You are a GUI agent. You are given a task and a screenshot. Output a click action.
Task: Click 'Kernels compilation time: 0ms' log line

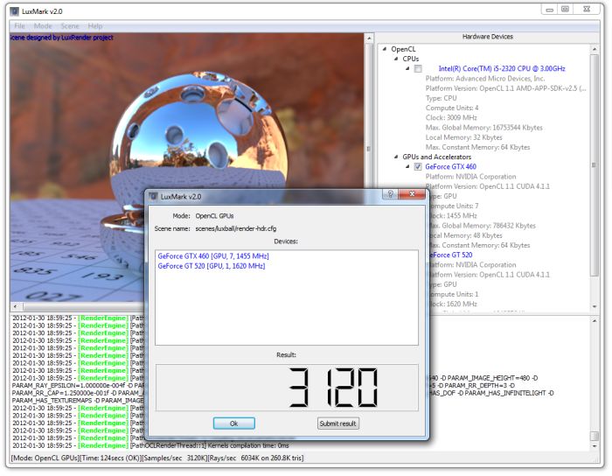[248, 445]
